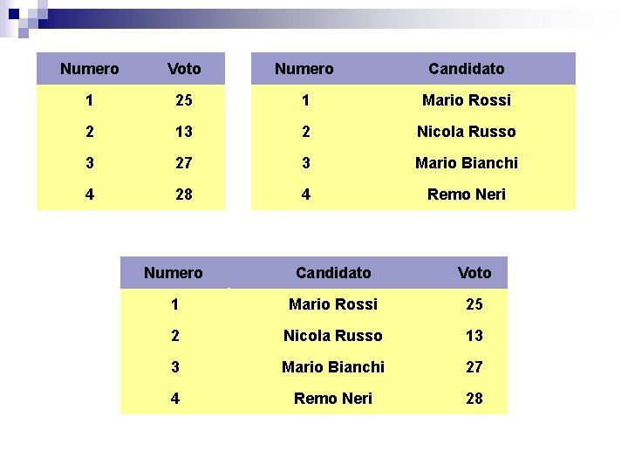This screenshot has width=628, height=471.
Task: Select the Numero header in the top-left table
Action: (90, 69)
